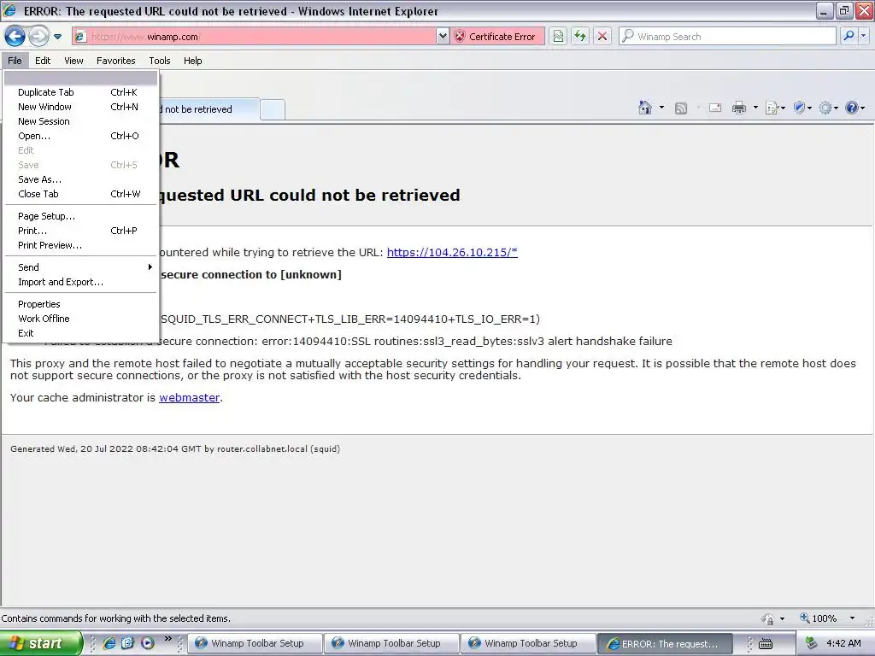Open Page Setup... from File menu
Image resolution: width=875 pixels, height=656 pixels.
point(79,216)
